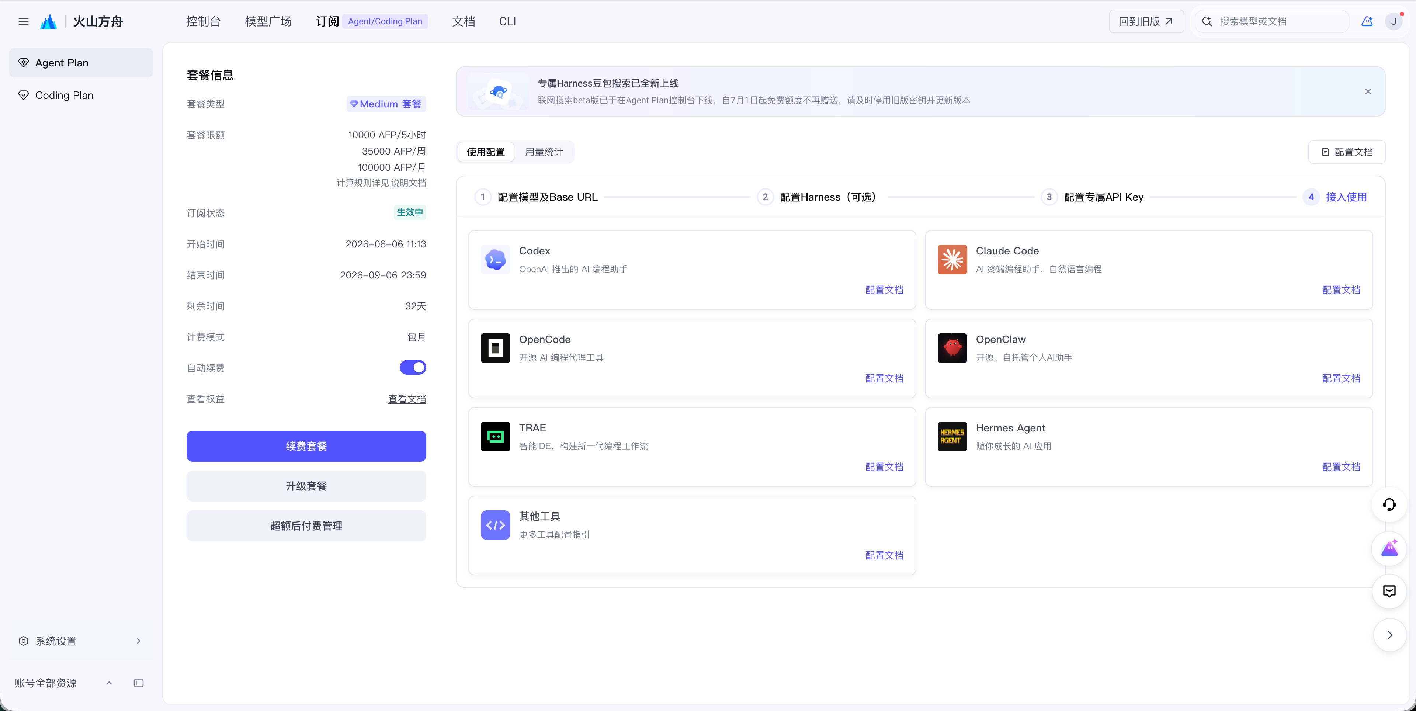The image size is (1416, 711).
Task: Click the 超额后付费管理 button
Action: click(x=306, y=526)
